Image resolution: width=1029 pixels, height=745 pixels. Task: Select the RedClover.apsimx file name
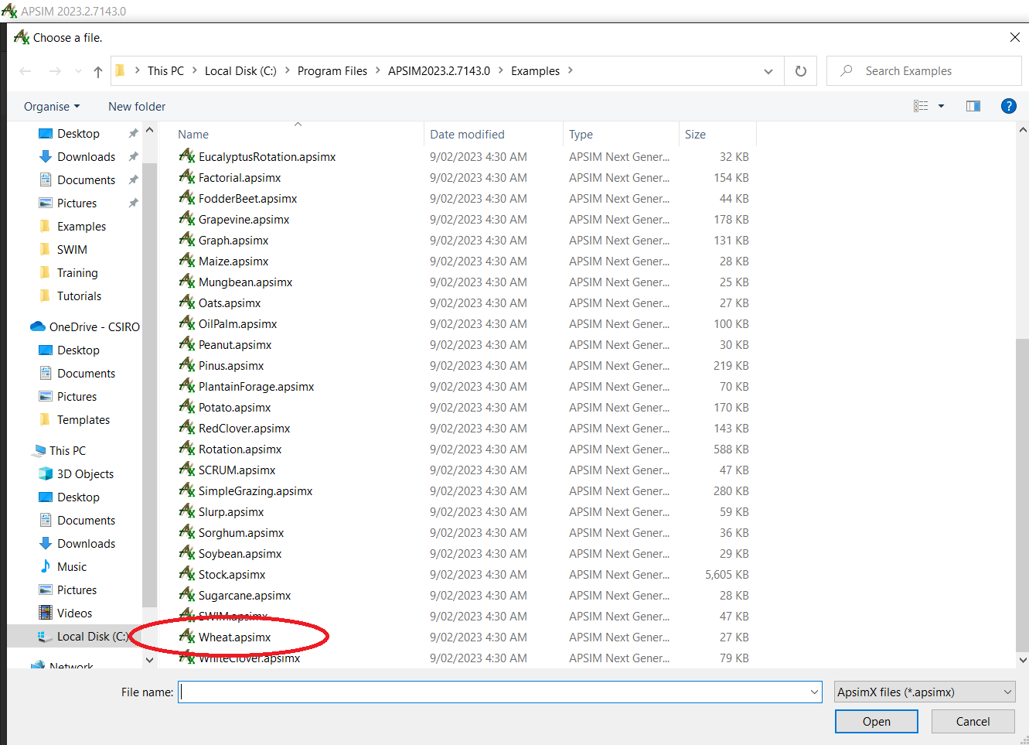(244, 429)
